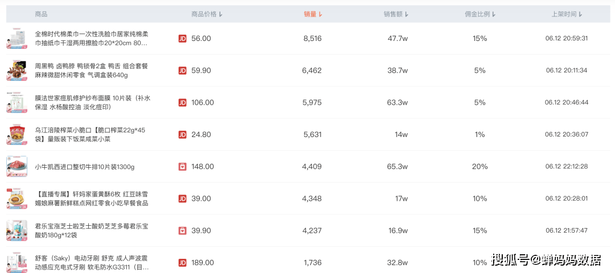The width and height of the screenshot is (615, 273).
Task: Click the JD icon beside price 189.00
Action: click(182, 263)
